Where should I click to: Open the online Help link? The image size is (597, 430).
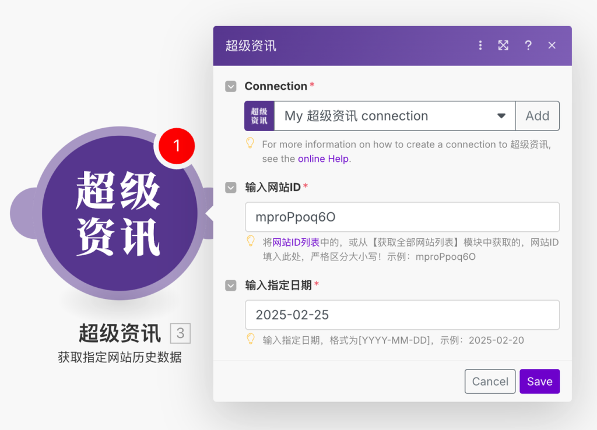(x=322, y=158)
